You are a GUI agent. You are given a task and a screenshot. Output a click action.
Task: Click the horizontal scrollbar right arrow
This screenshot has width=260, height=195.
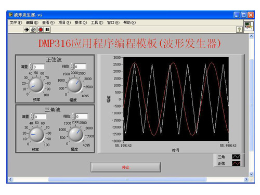246,179
